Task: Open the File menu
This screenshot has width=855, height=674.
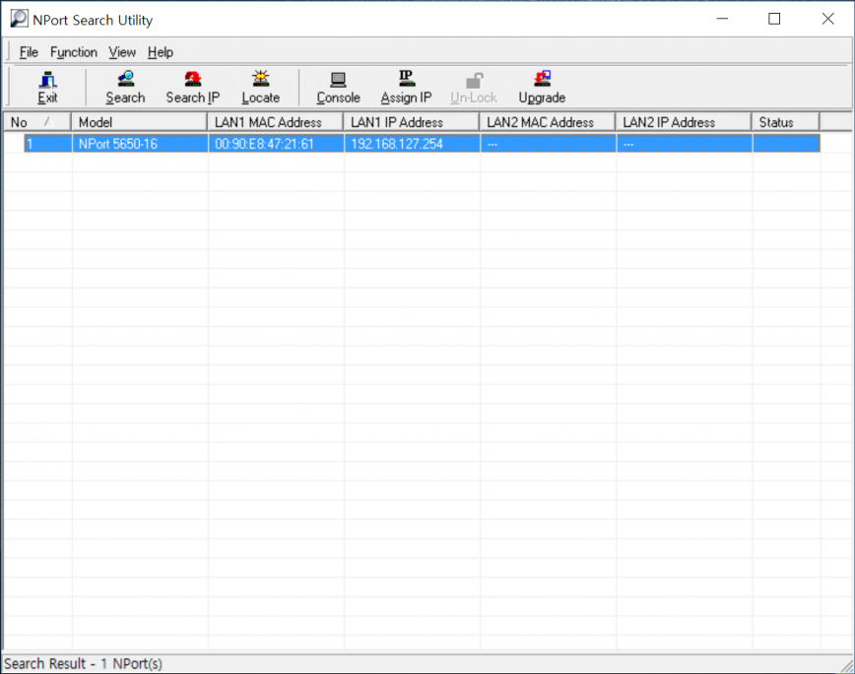Action: (x=29, y=52)
